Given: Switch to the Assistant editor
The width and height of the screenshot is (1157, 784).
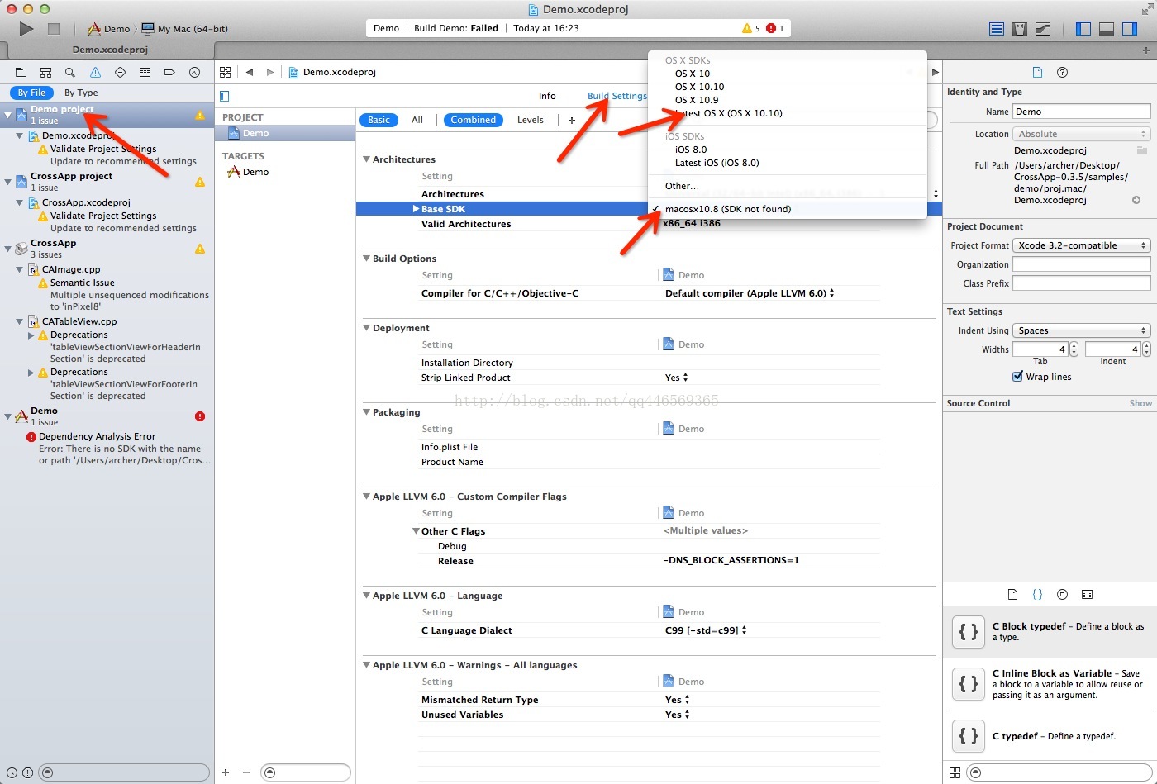Looking at the screenshot, I should coord(1020,29).
